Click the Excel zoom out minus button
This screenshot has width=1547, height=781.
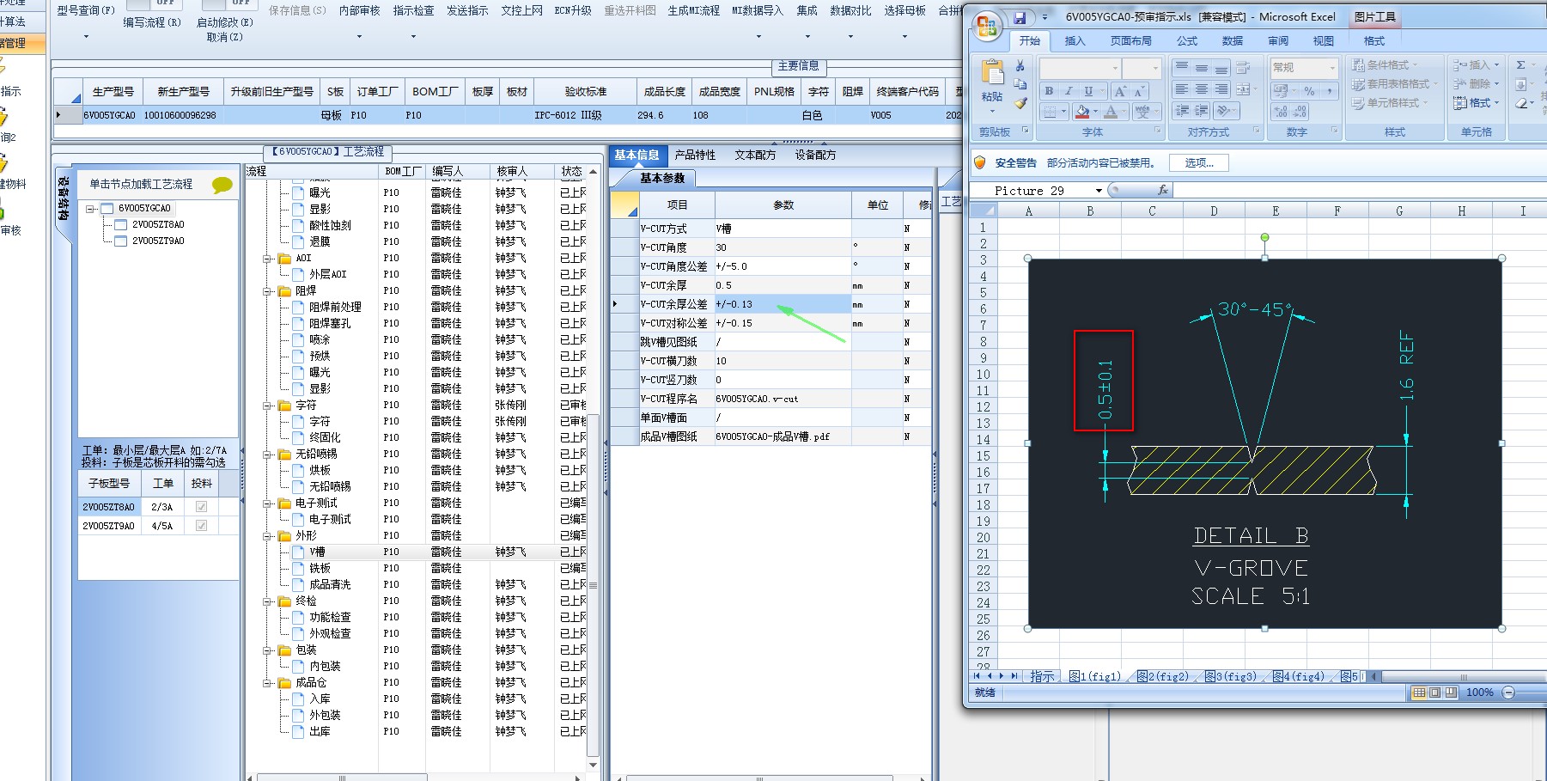(1508, 693)
